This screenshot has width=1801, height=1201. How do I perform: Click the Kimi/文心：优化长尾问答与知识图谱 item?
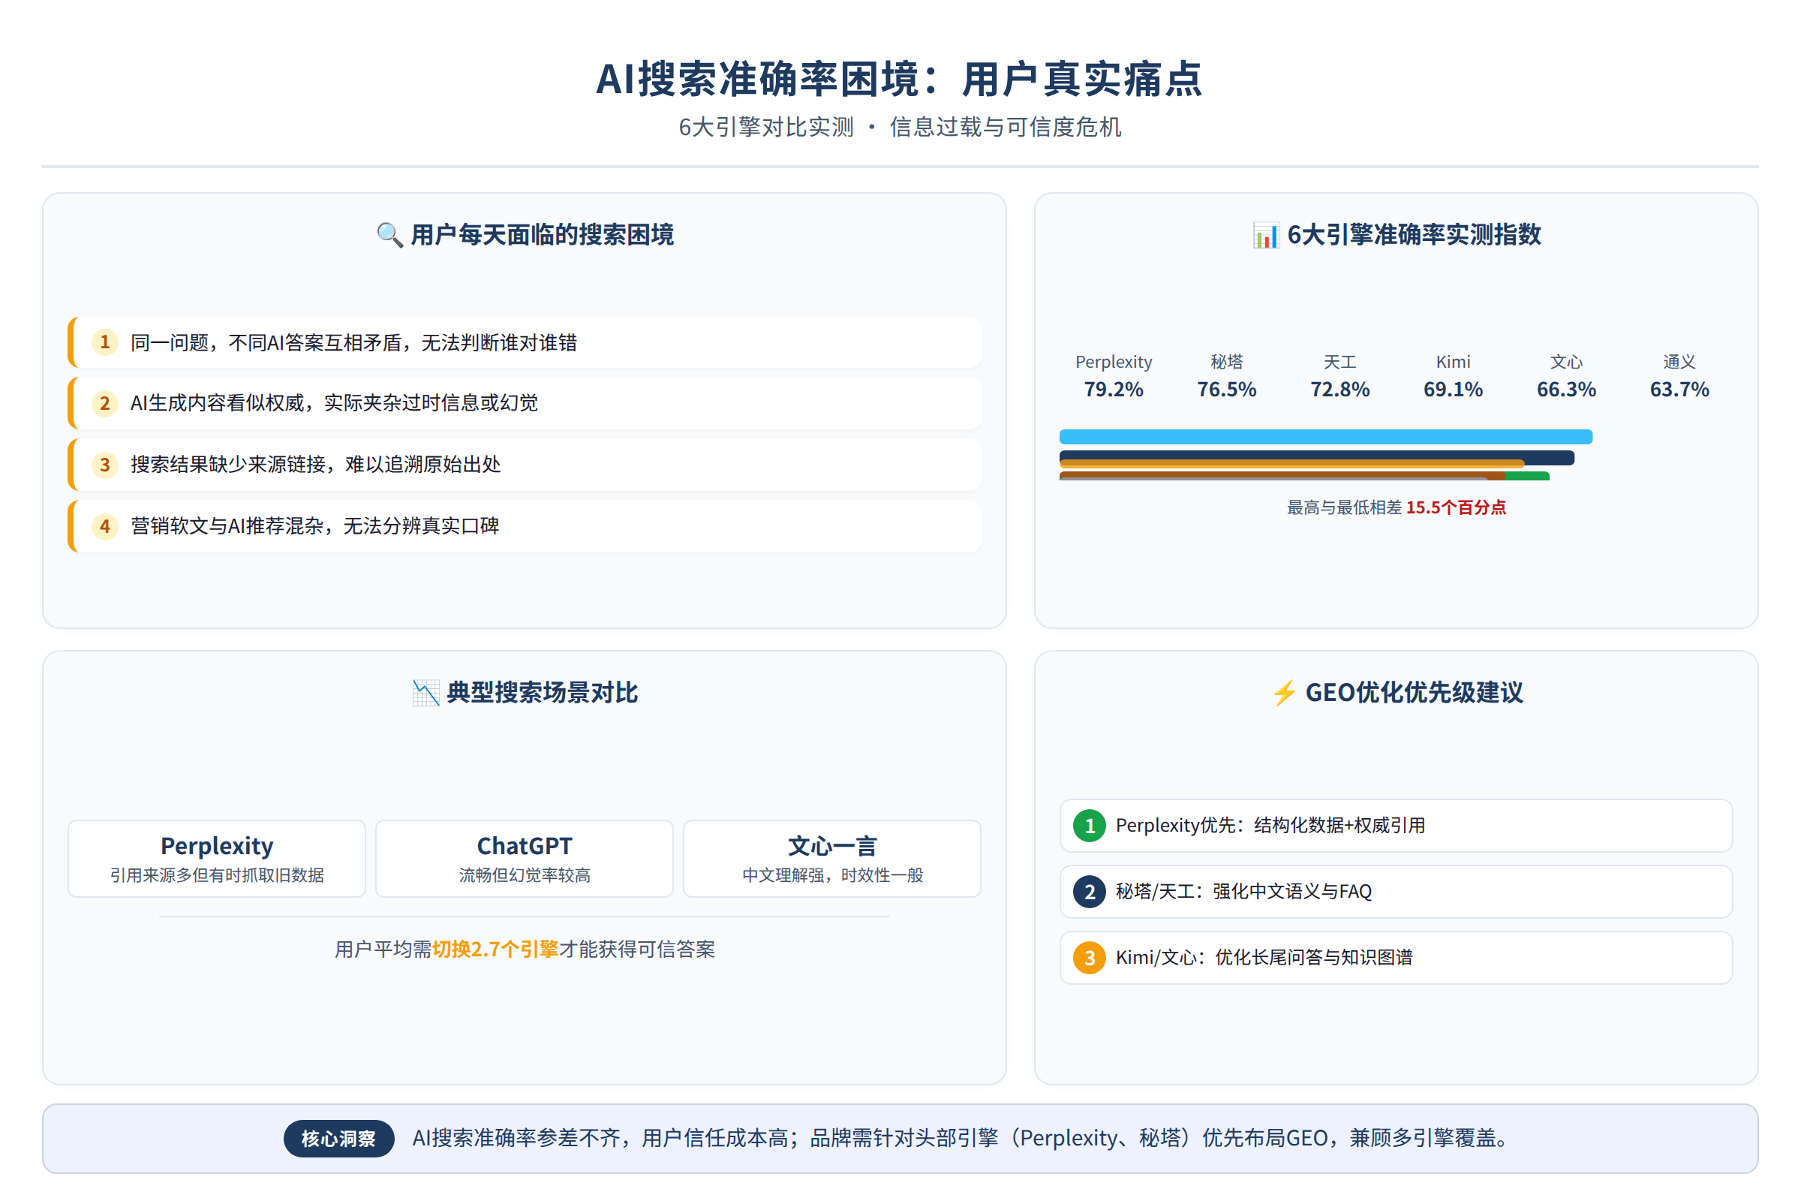1396,958
